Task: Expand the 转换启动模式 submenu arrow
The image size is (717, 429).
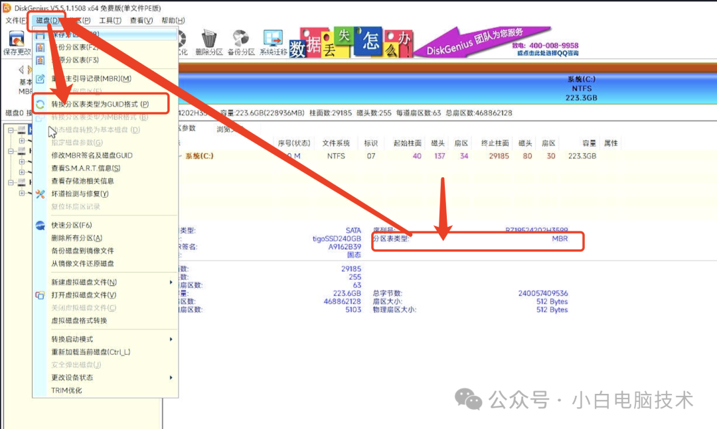Action: coord(171,339)
